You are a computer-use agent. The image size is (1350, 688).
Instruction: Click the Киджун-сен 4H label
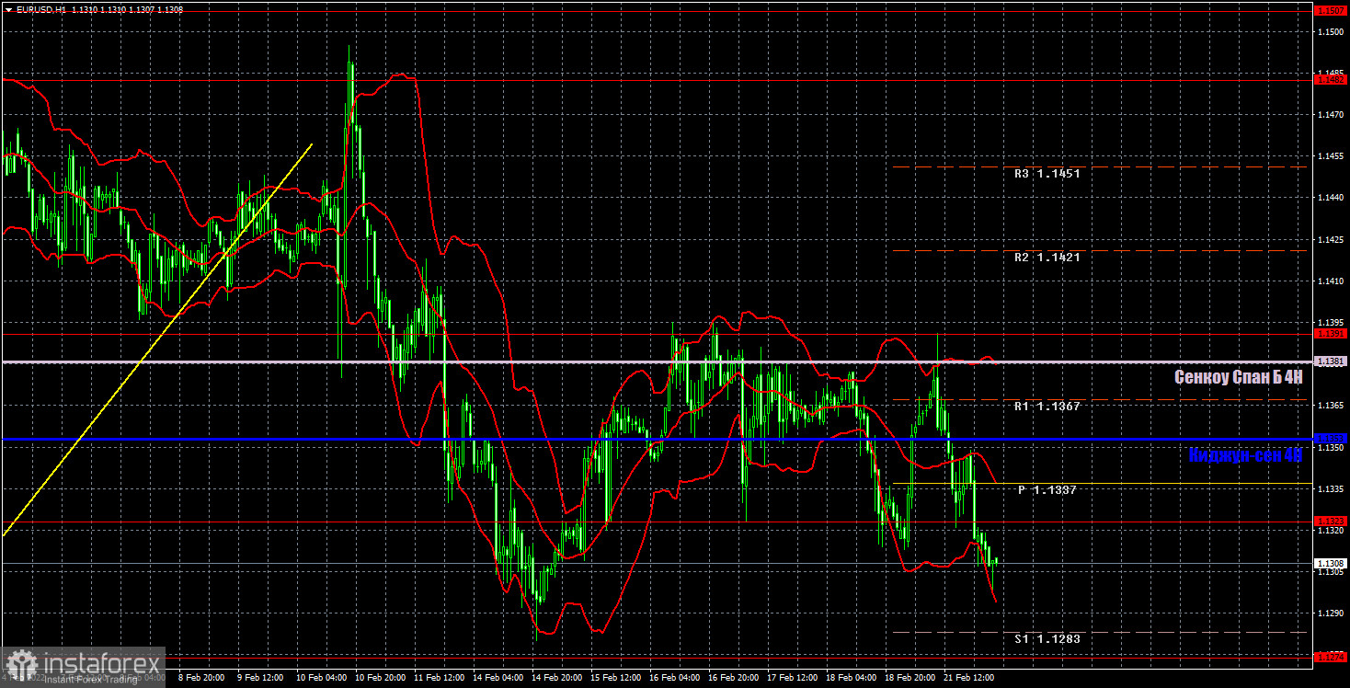[x=1245, y=454]
